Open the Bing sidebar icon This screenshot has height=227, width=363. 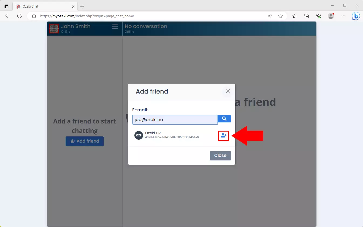coord(356,16)
